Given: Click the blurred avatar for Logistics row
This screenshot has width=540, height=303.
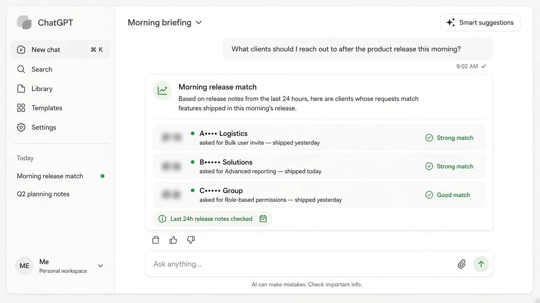Looking at the screenshot, I should (172, 138).
